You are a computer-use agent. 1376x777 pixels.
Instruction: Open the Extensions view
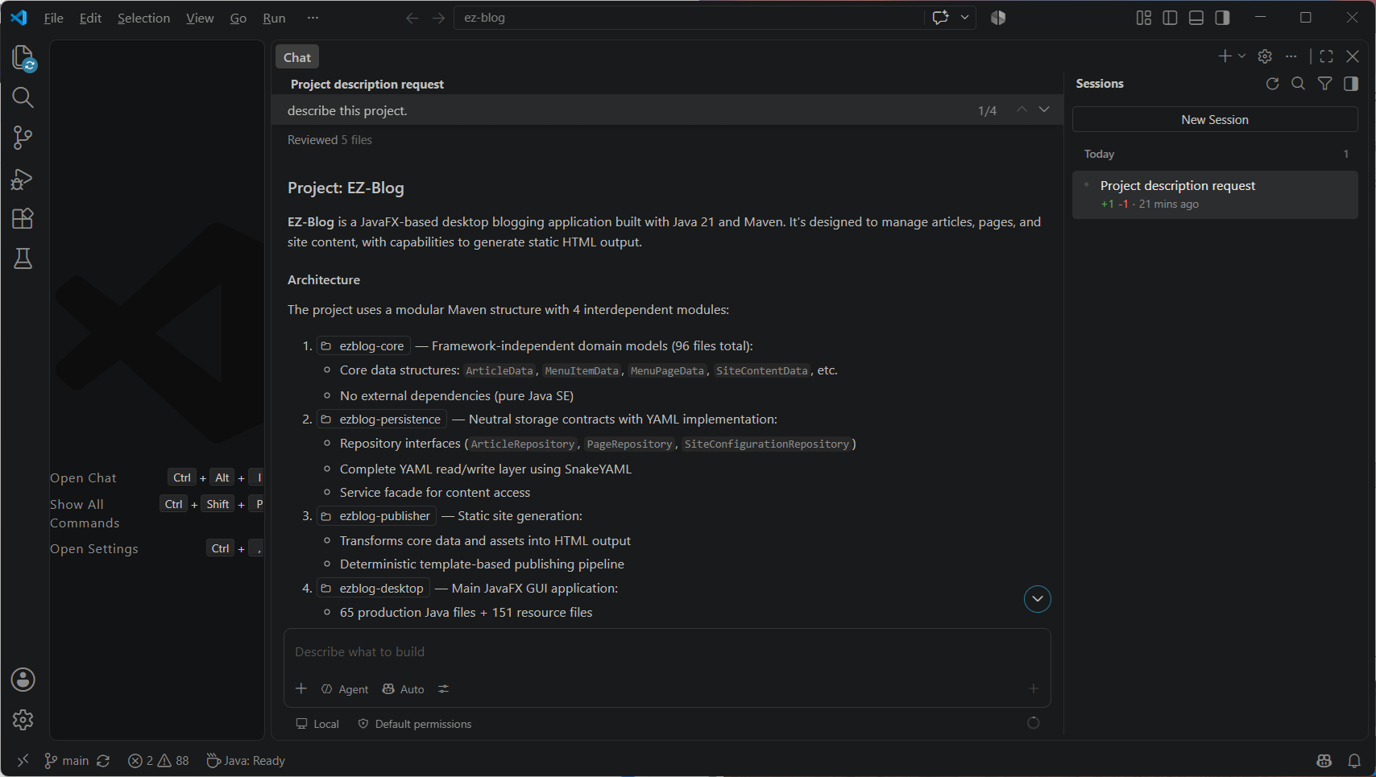click(23, 219)
